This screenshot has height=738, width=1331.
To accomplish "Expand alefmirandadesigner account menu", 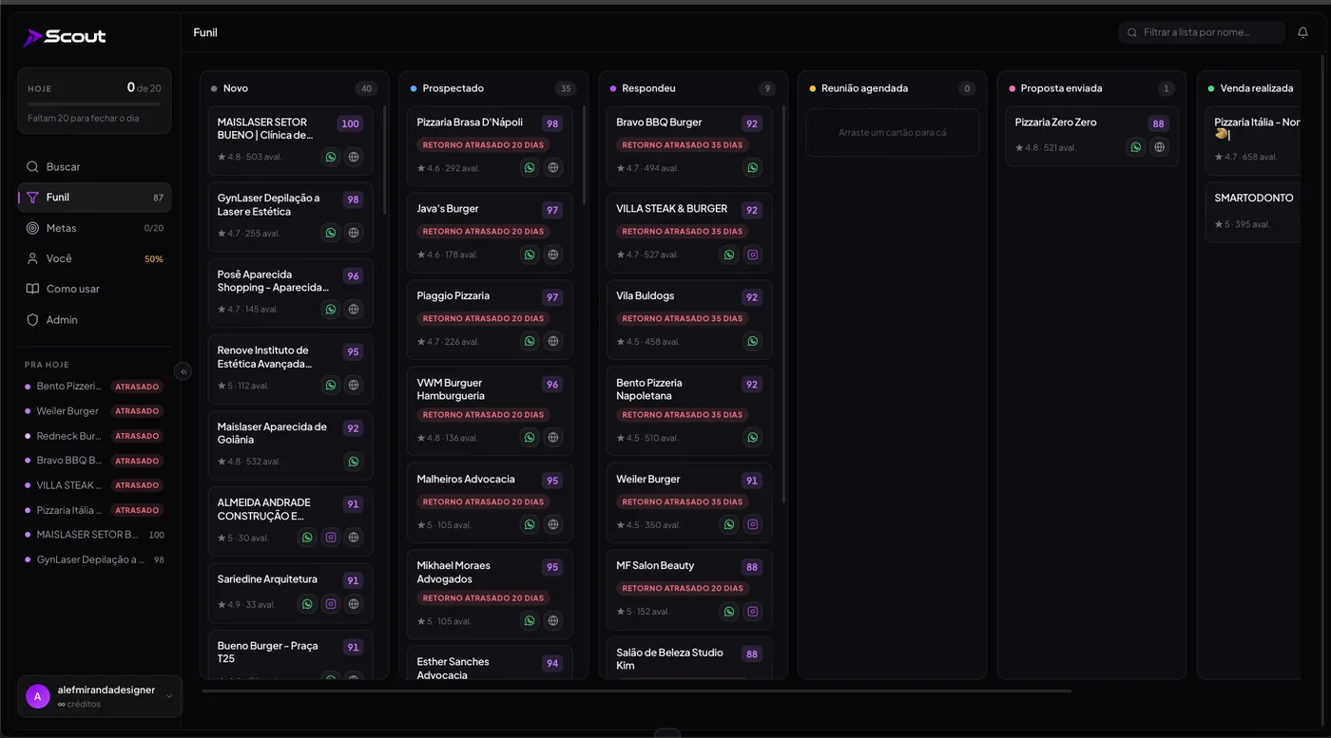I will 100,696.
